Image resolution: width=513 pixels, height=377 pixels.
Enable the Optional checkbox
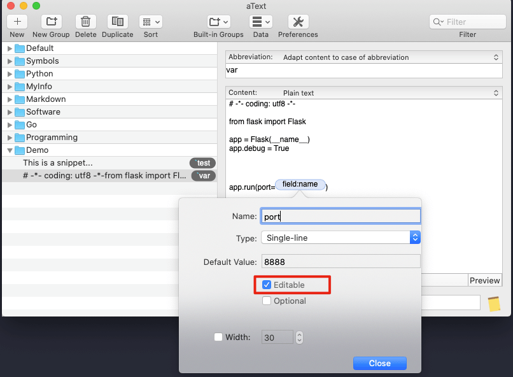(267, 301)
